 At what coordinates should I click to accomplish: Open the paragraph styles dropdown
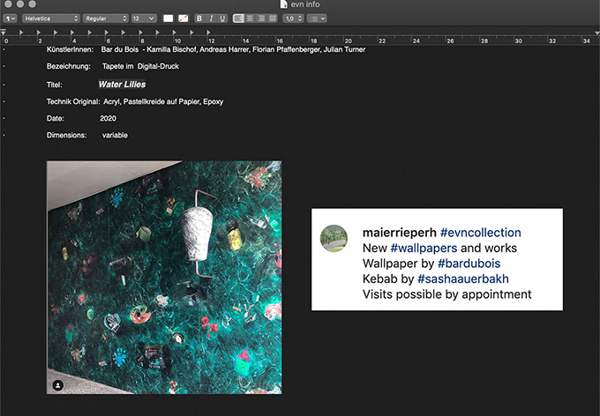click(x=10, y=19)
